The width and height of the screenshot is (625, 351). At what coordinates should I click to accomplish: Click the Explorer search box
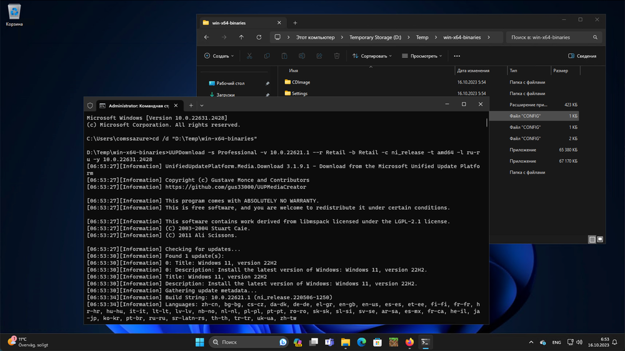click(550, 37)
